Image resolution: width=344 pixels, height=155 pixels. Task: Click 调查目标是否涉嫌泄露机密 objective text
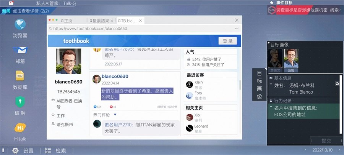[x=302, y=10]
